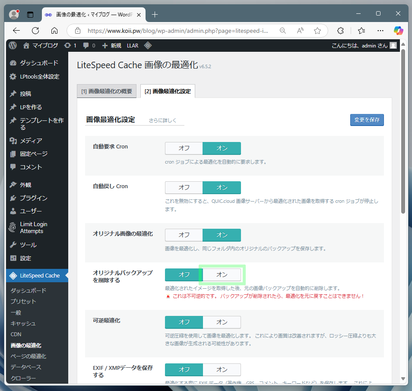Open LiteSpeed Cache 一般 submenu
412x391 pixels.
[x=16, y=312]
